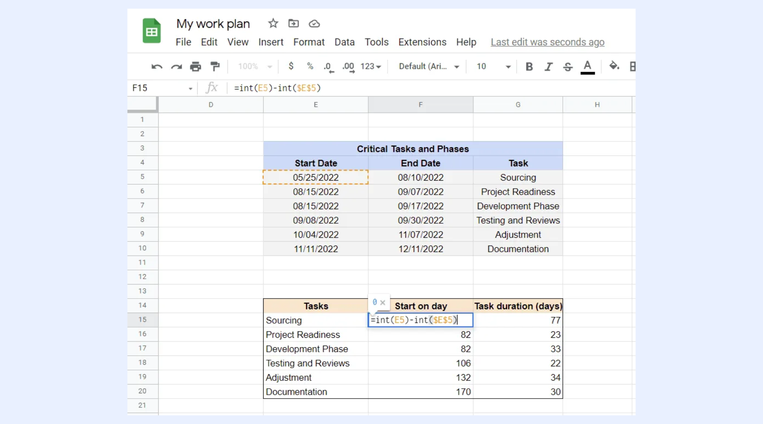The width and height of the screenshot is (763, 424).
Task: Select row 15 header
Action: coord(143,320)
